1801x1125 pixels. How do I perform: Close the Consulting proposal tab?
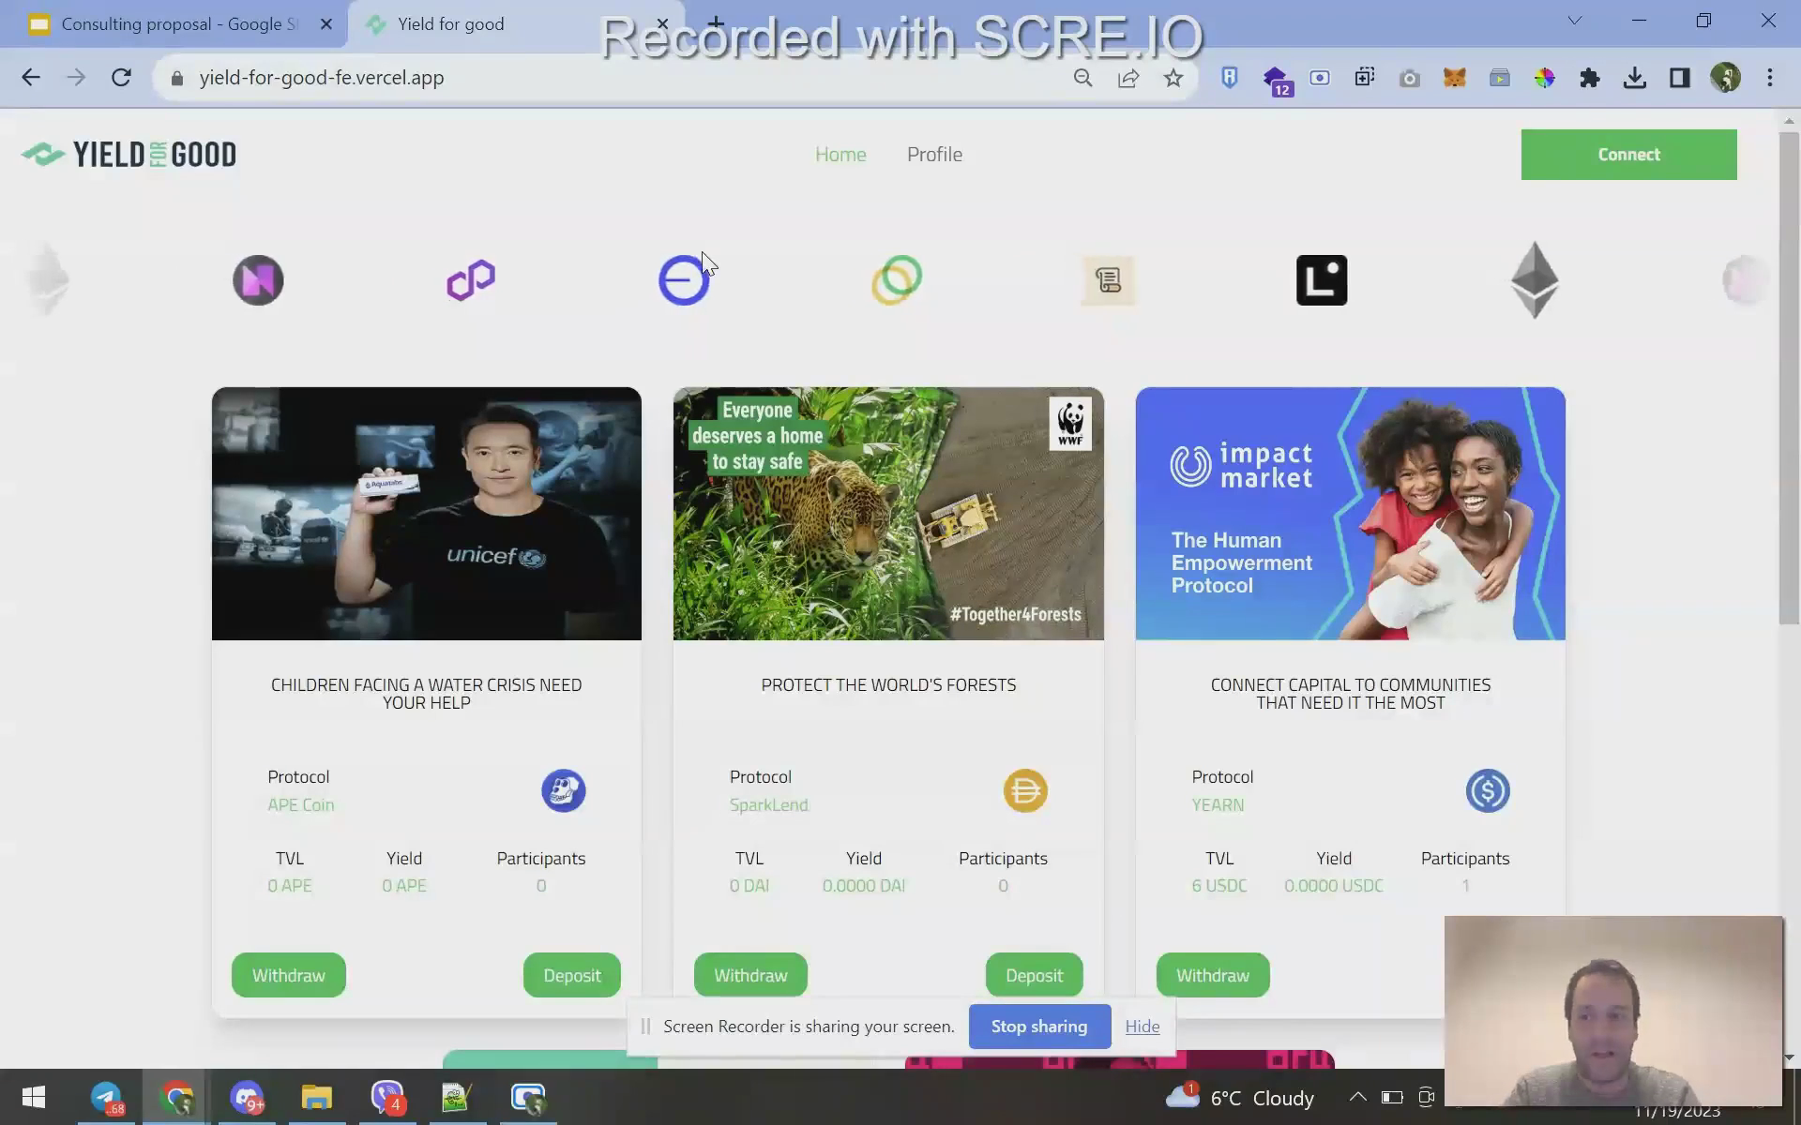(326, 24)
